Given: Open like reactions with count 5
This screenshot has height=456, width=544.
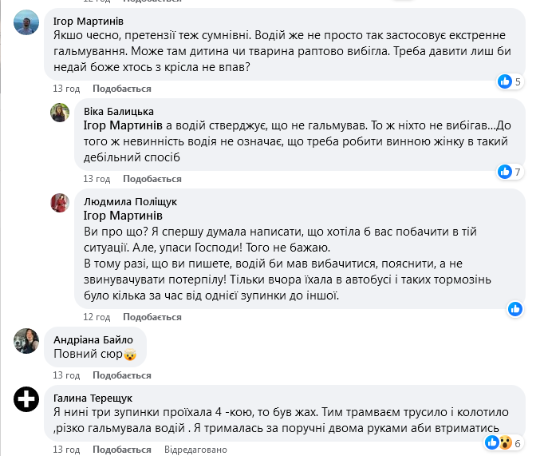Looking at the screenshot, I should pos(509,81).
